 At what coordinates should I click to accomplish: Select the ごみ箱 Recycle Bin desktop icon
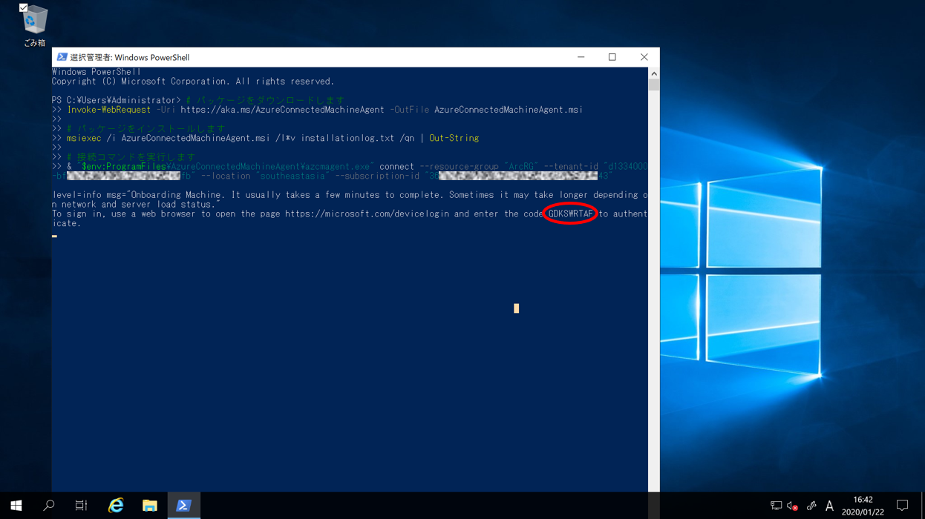tap(34, 27)
